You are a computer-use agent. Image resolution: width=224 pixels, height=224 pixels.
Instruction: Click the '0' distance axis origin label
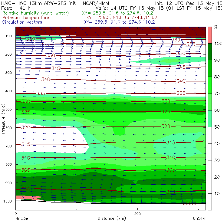click(15, 214)
